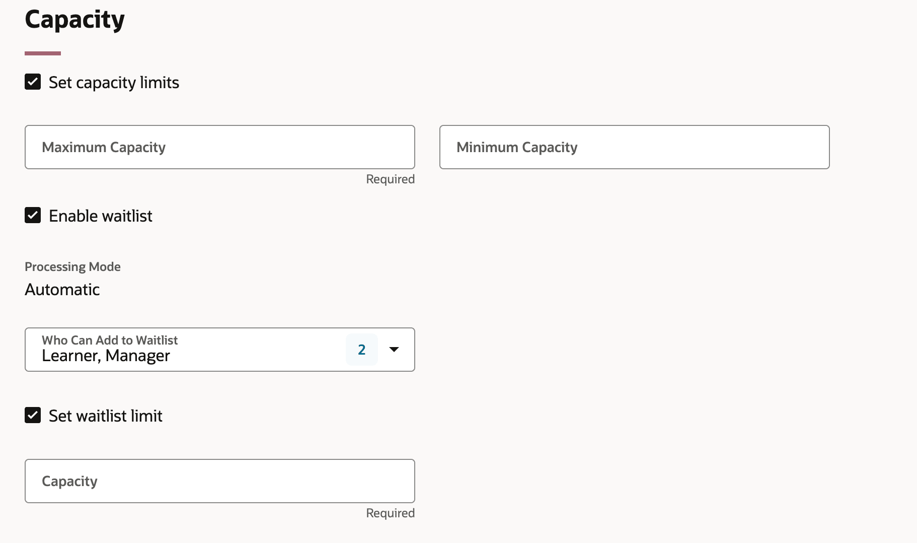Uncheck the Set capacity limits checkbox
Screen dimensions: 917x543
pyautogui.click(x=32, y=82)
